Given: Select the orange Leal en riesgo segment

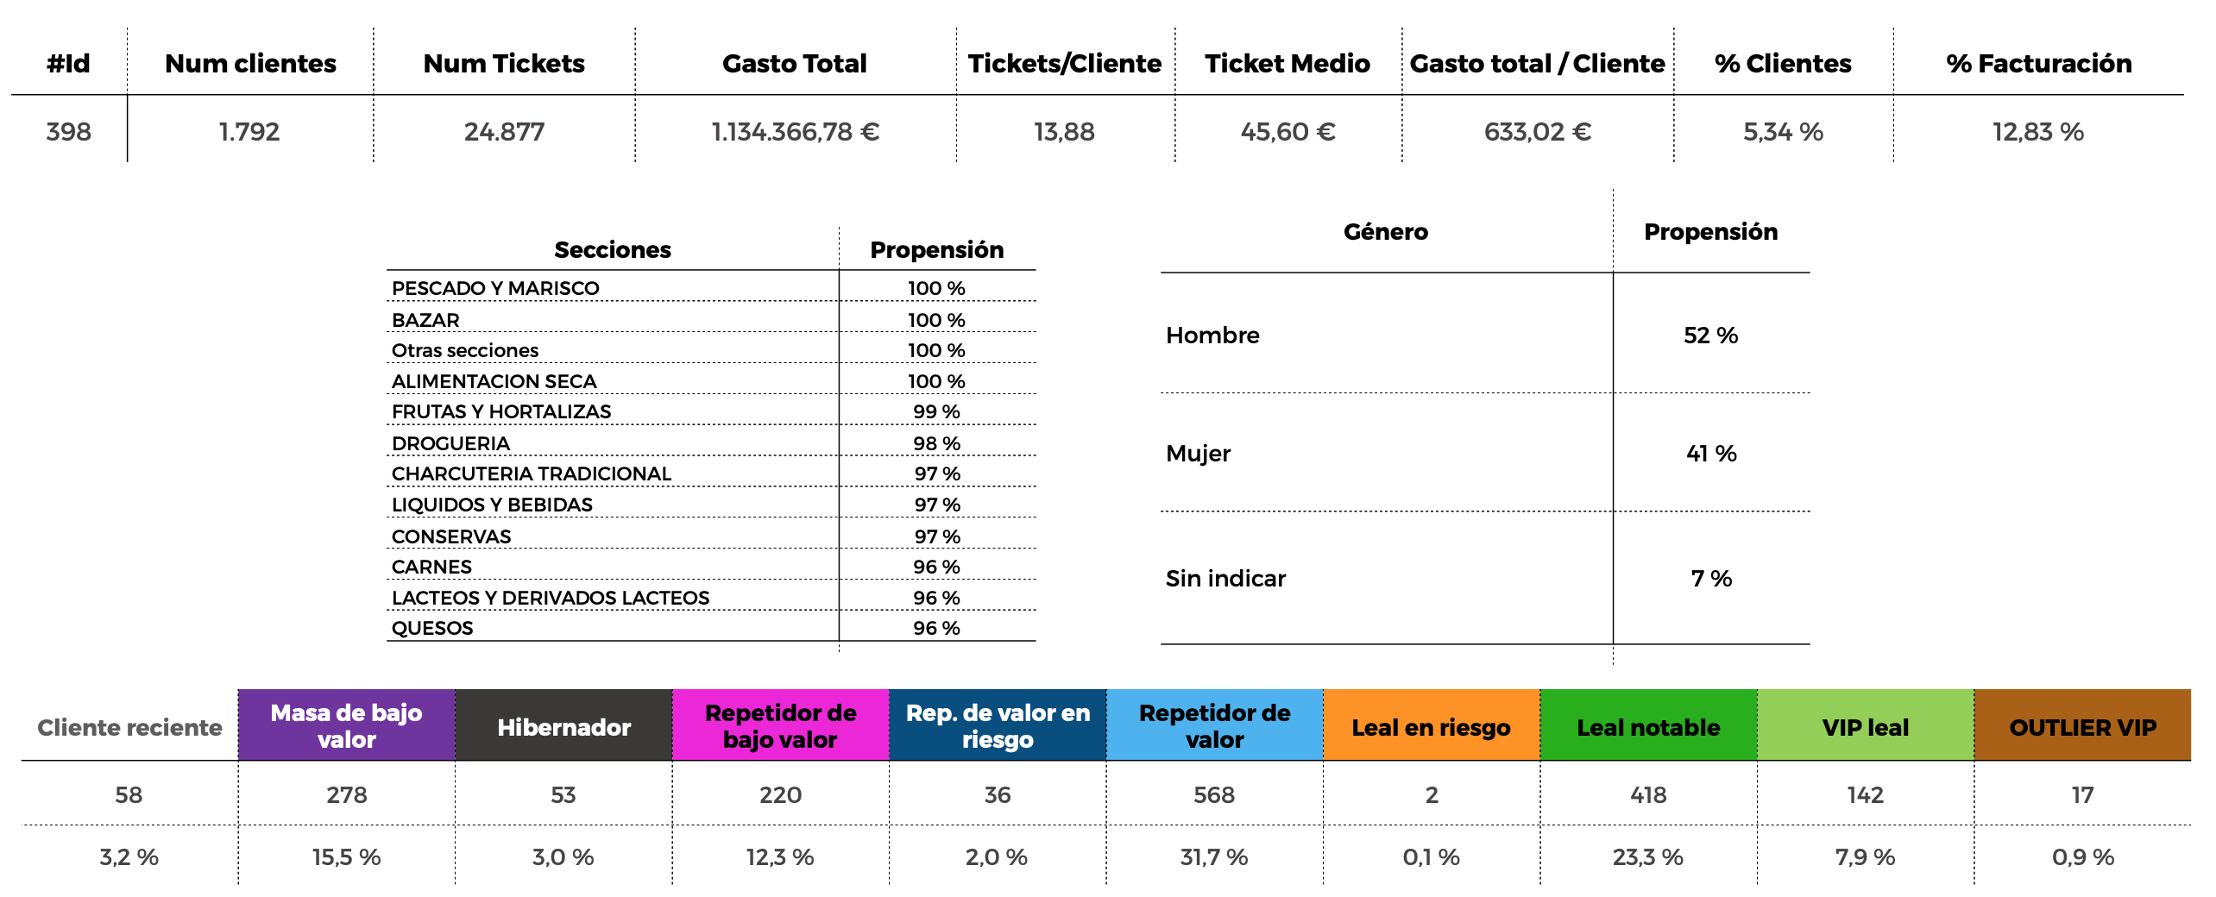Looking at the screenshot, I should pyautogui.click(x=1431, y=727).
